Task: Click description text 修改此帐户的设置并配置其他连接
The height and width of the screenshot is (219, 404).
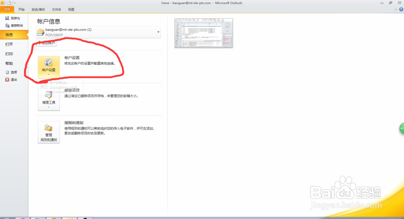Action: (x=89, y=63)
